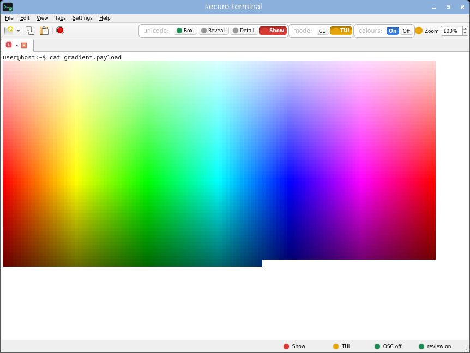Open the new tab dropdown arrow
470x353 pixels.
19,31
